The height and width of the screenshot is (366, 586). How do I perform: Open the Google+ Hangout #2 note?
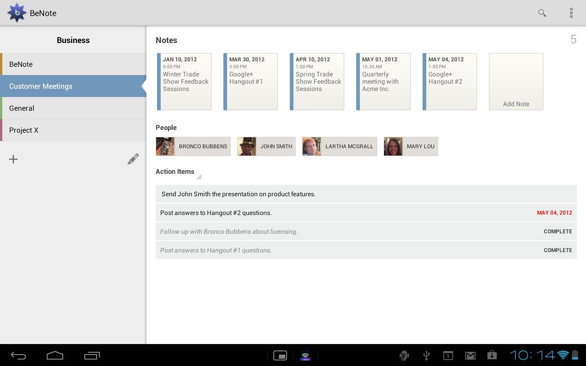pos(450,81)
